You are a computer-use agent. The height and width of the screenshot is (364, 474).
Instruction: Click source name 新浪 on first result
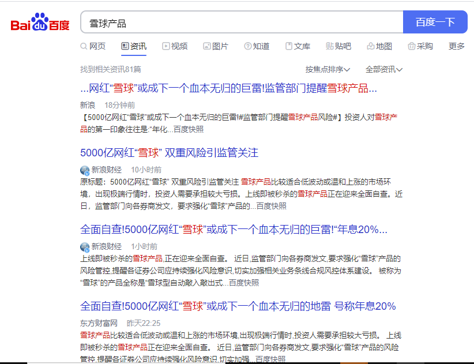coord(88,105)
